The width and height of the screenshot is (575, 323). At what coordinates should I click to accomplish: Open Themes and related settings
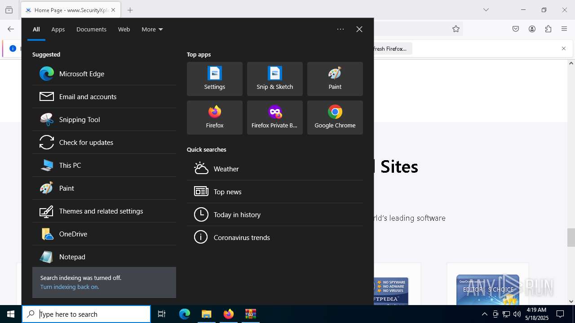pyautogui.click(x=104, y=211)
